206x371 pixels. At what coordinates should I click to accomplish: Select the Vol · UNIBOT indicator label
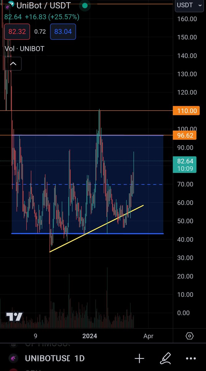point(24,49)
